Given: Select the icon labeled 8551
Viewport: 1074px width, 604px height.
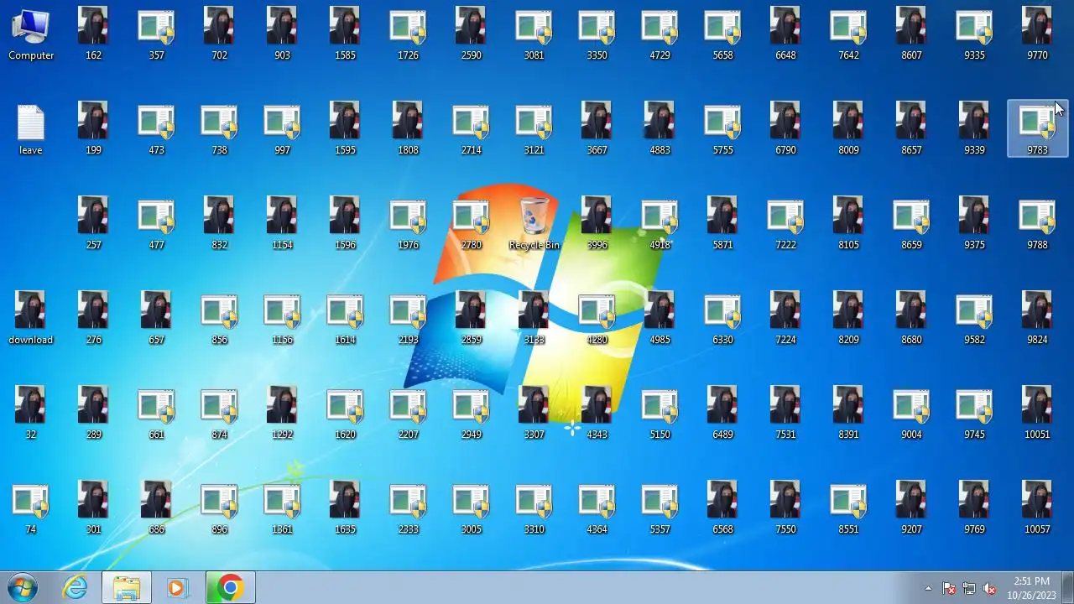Looking at the screenshot, I should (x=848, y=508).
